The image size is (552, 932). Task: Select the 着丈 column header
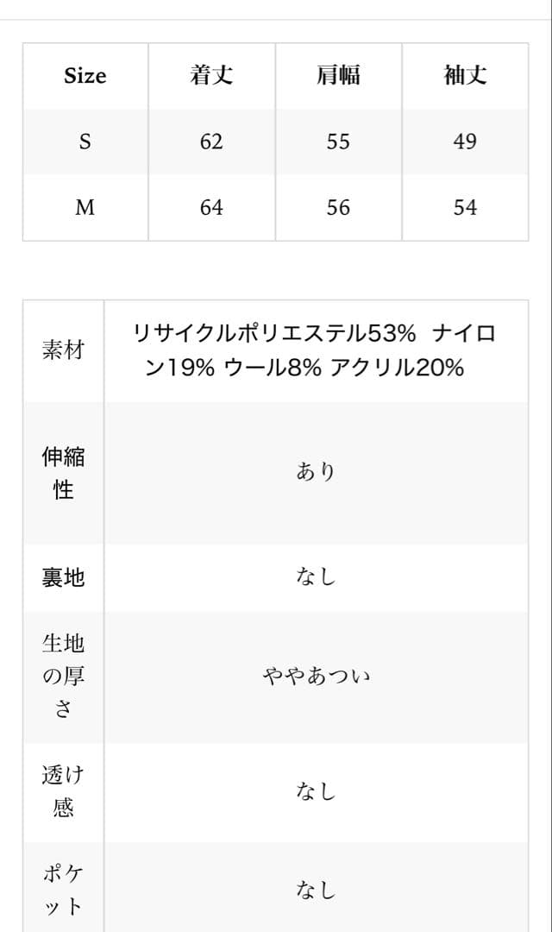[x=211, y=76]
